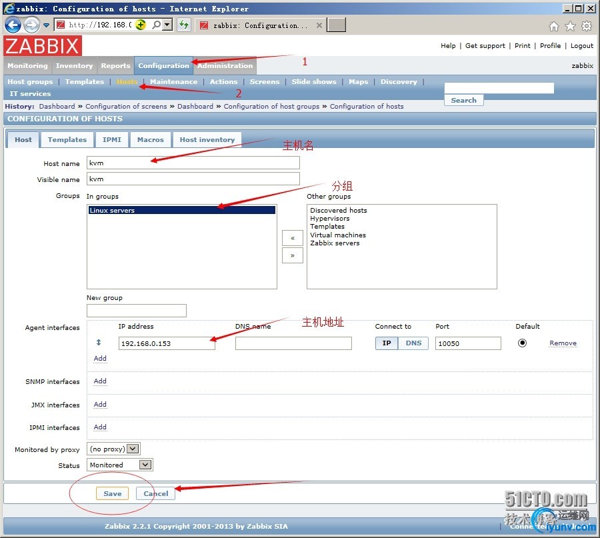The image size is (600, 538).
Task: Select DNS for Connect to
Action: tap(413, 343)
